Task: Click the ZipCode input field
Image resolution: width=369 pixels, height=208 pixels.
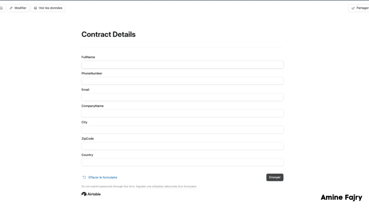Action: pos(182,146)
